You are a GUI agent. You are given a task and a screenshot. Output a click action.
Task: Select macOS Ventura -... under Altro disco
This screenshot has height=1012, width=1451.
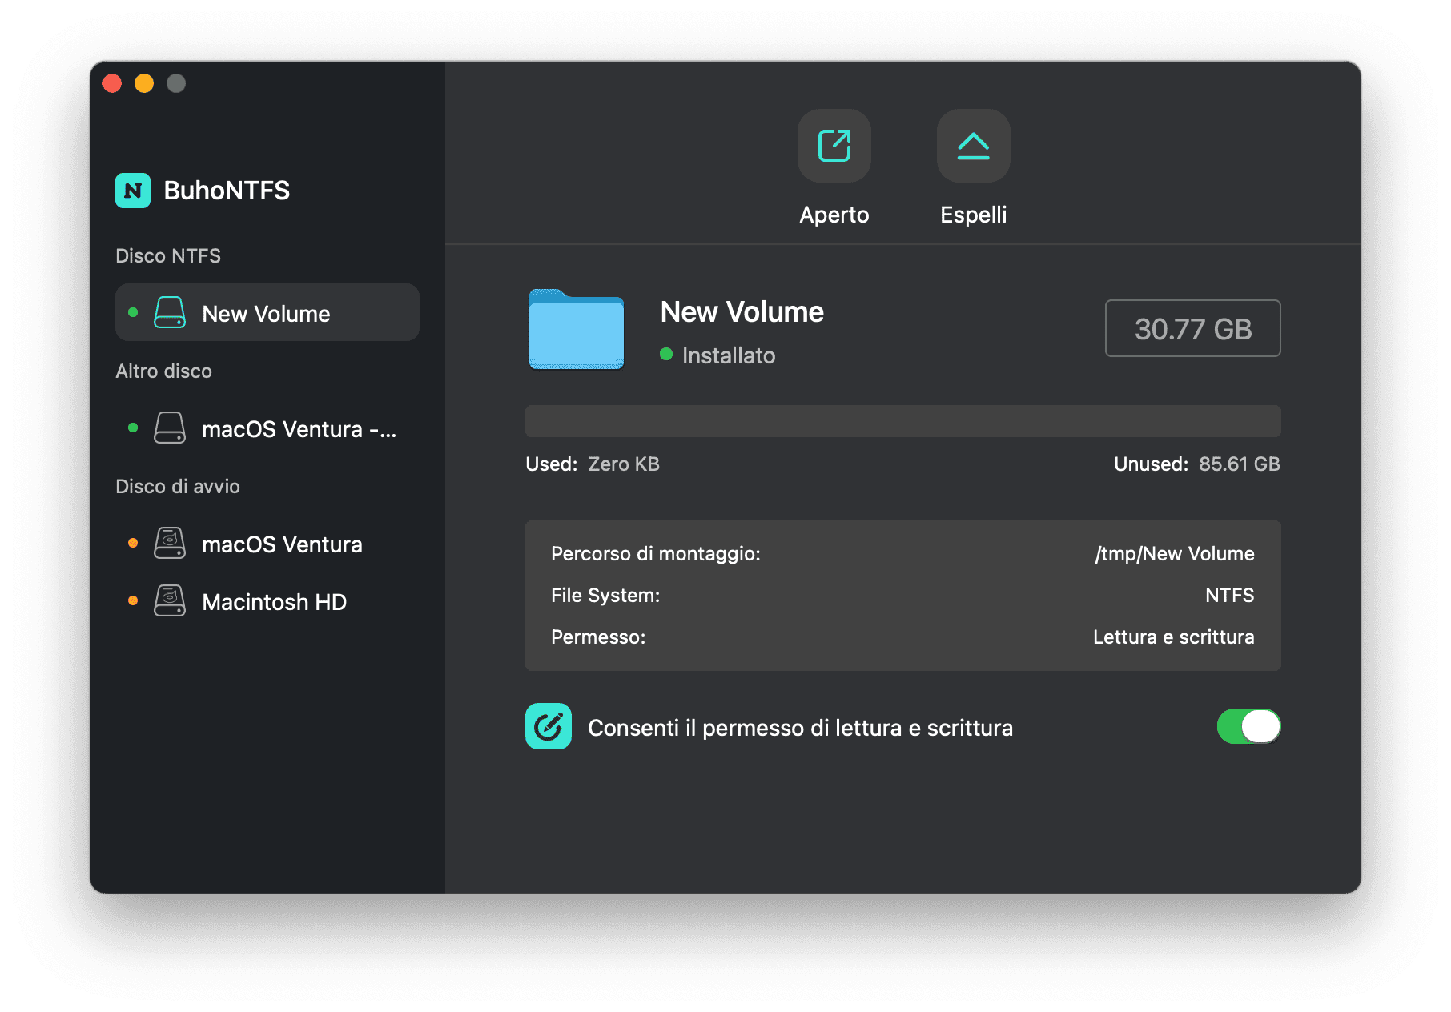tap(267, 428)
